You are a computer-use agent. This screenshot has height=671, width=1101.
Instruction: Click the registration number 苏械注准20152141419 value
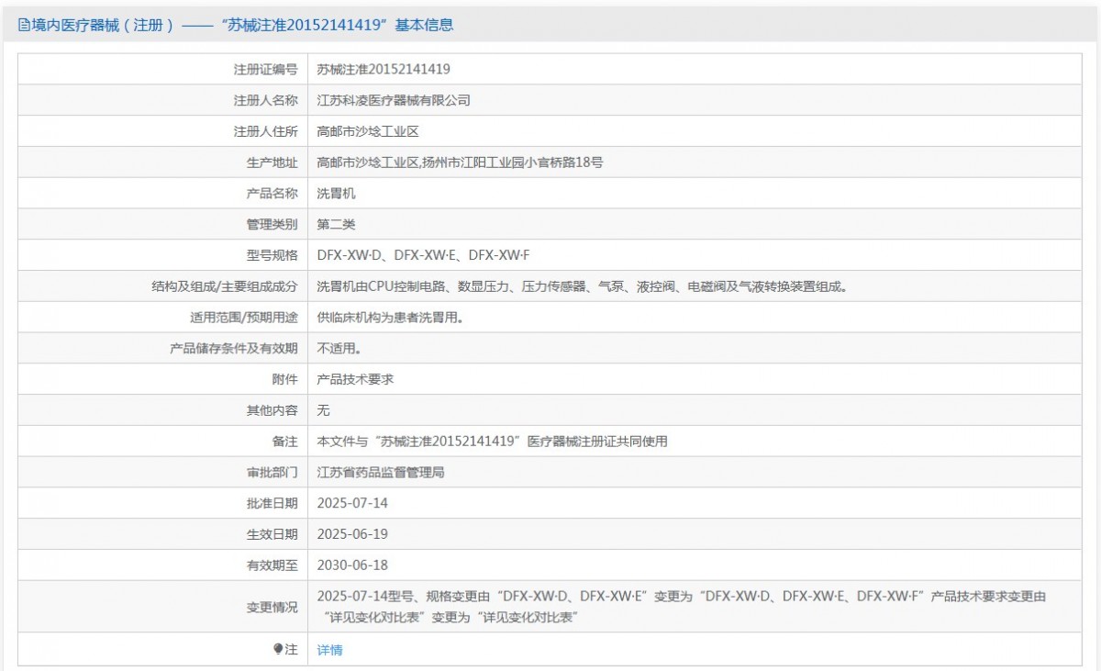pyautogui.click(x=383, y=69)
